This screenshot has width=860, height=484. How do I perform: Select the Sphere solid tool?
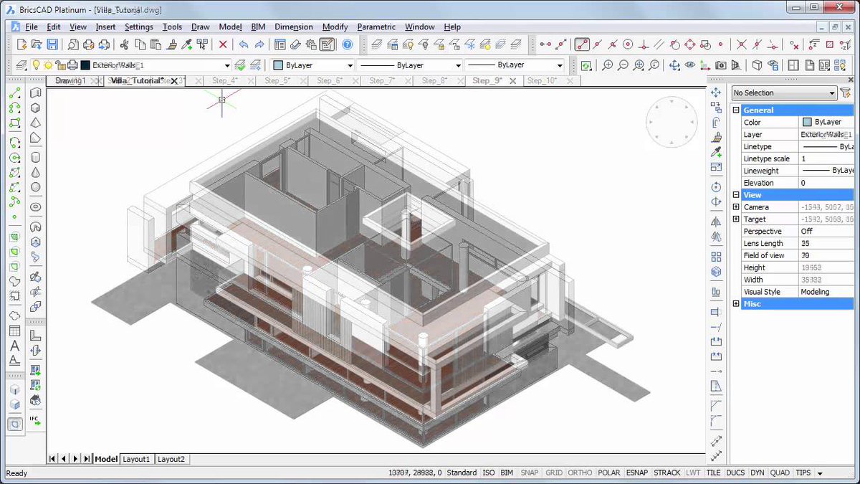click(35, 188)
